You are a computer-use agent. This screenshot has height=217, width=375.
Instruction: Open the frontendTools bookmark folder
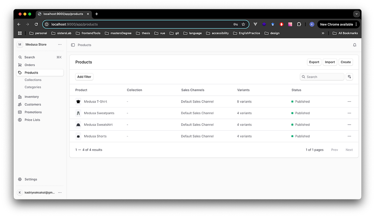coord(88,33)
